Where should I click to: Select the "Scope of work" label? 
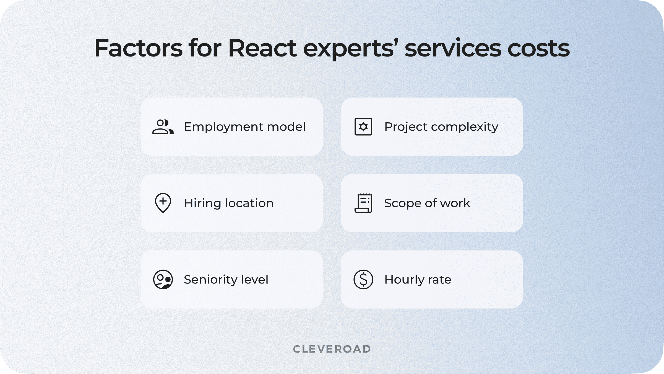click(427, 203)
